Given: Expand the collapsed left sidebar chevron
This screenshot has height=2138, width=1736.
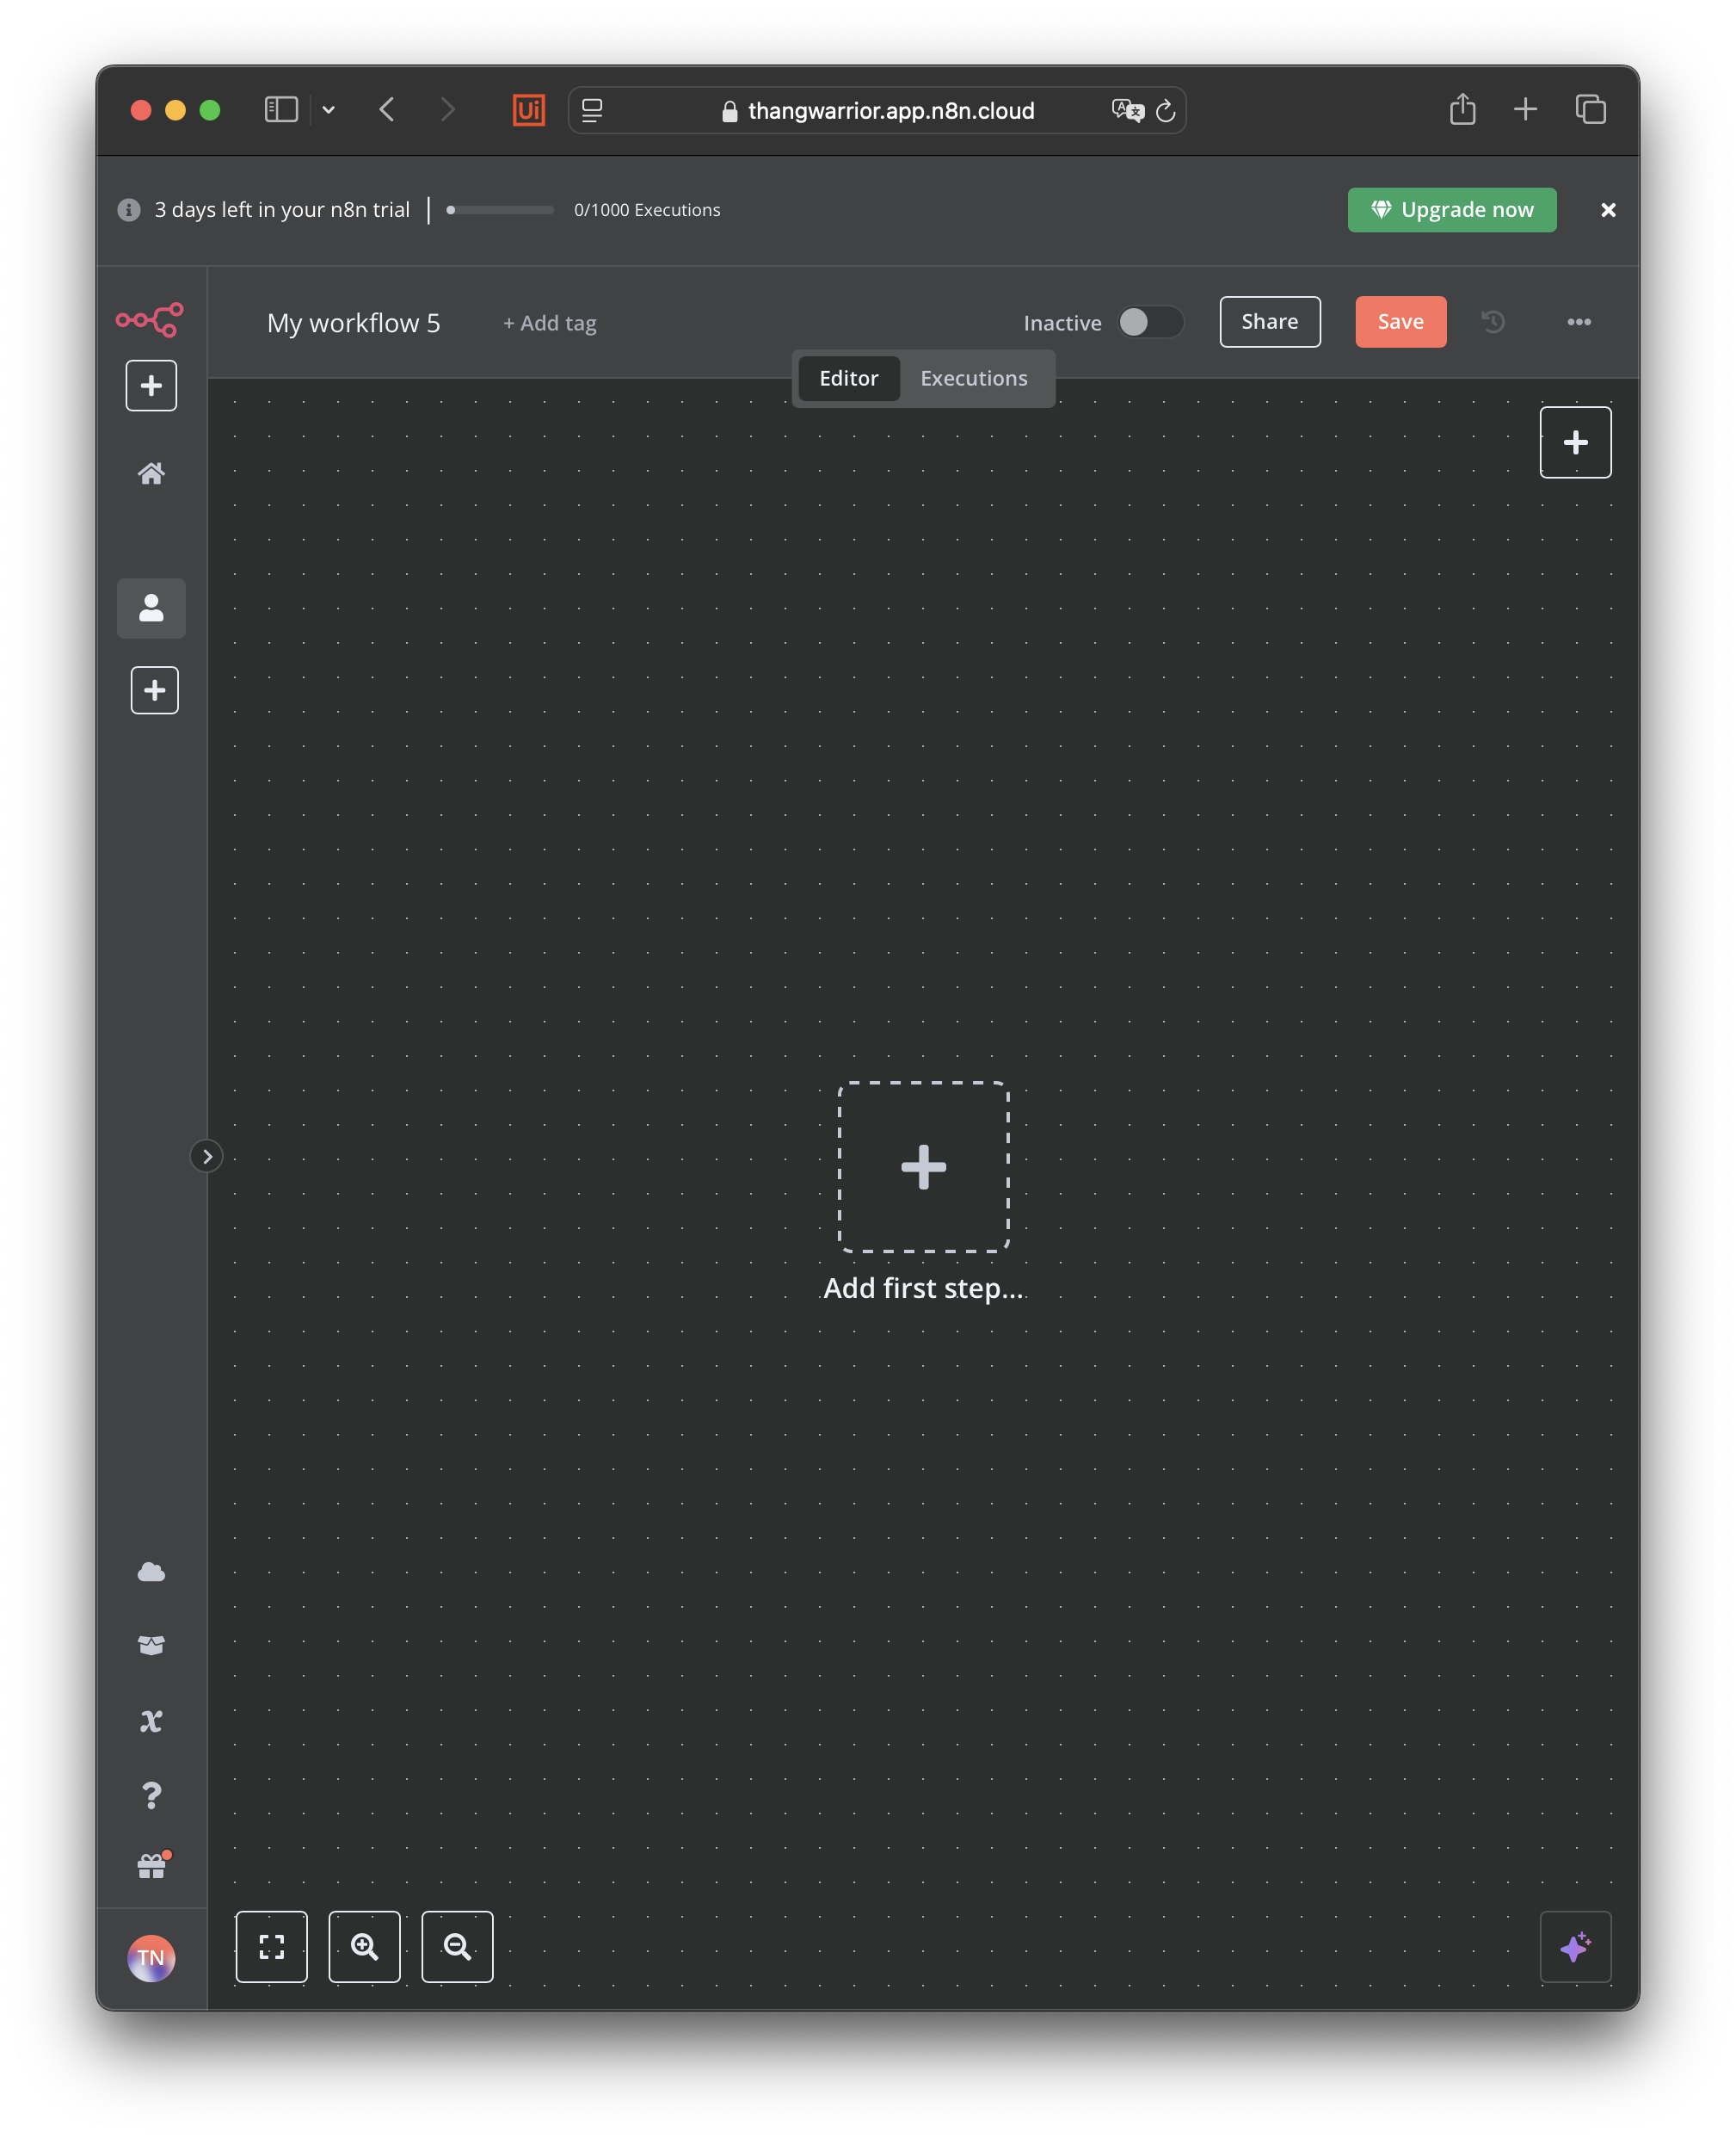Looking at the screenshot, I should click(207, 1157).
